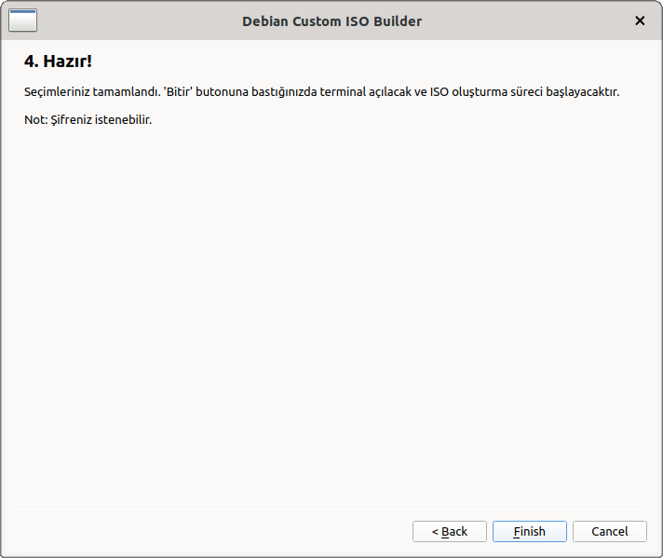
Task: Click the Finish button
Action: tap(529, 531)
